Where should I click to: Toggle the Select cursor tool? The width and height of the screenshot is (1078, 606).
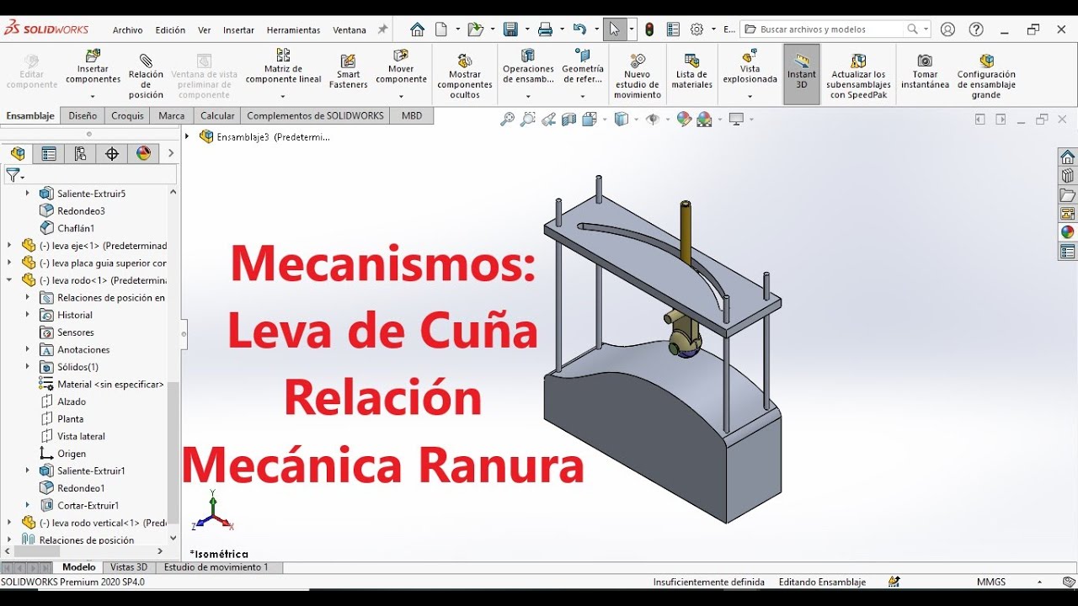[614, 29]
